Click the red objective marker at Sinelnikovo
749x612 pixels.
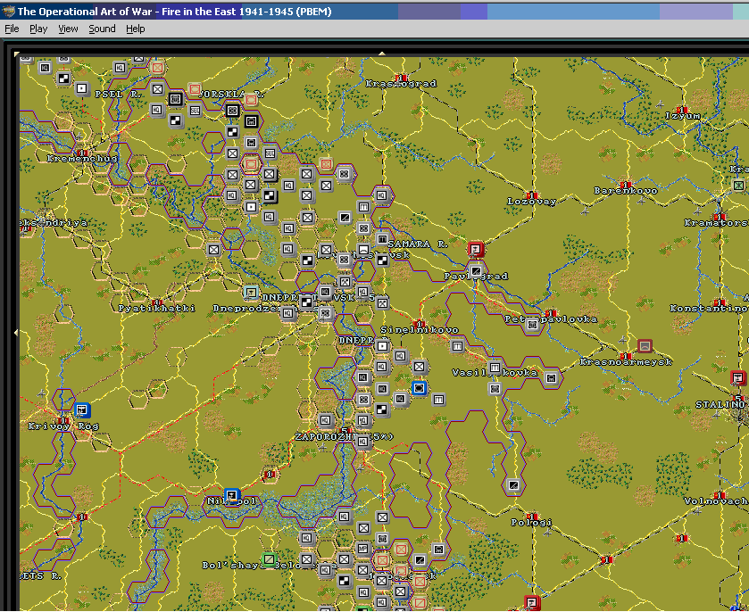coord(419,323)
